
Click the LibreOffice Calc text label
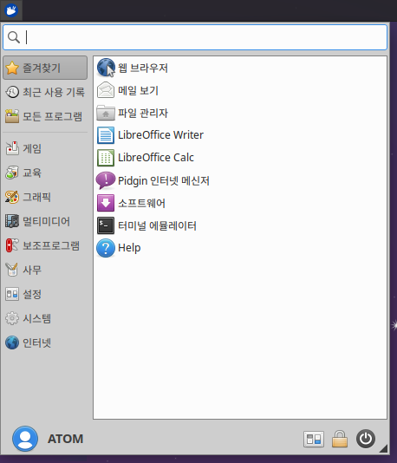(156, 158)
